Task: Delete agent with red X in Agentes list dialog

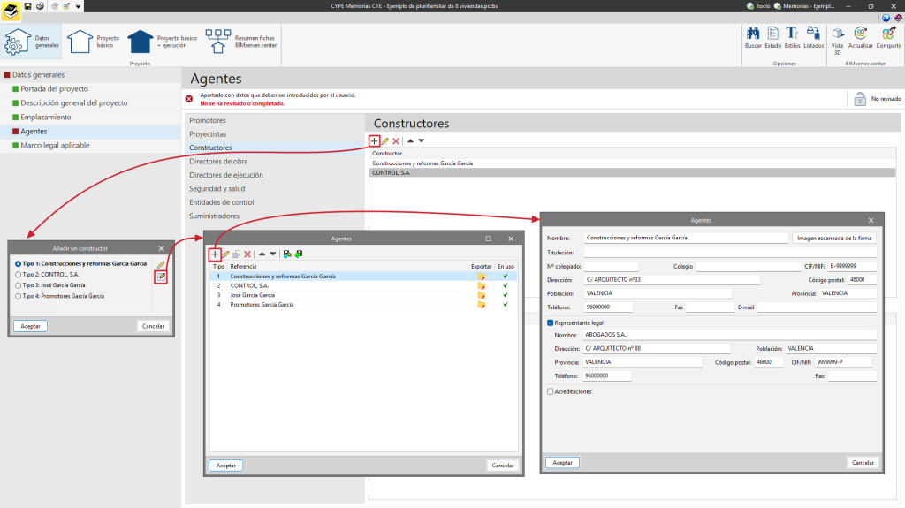Action: click(247, 254)
